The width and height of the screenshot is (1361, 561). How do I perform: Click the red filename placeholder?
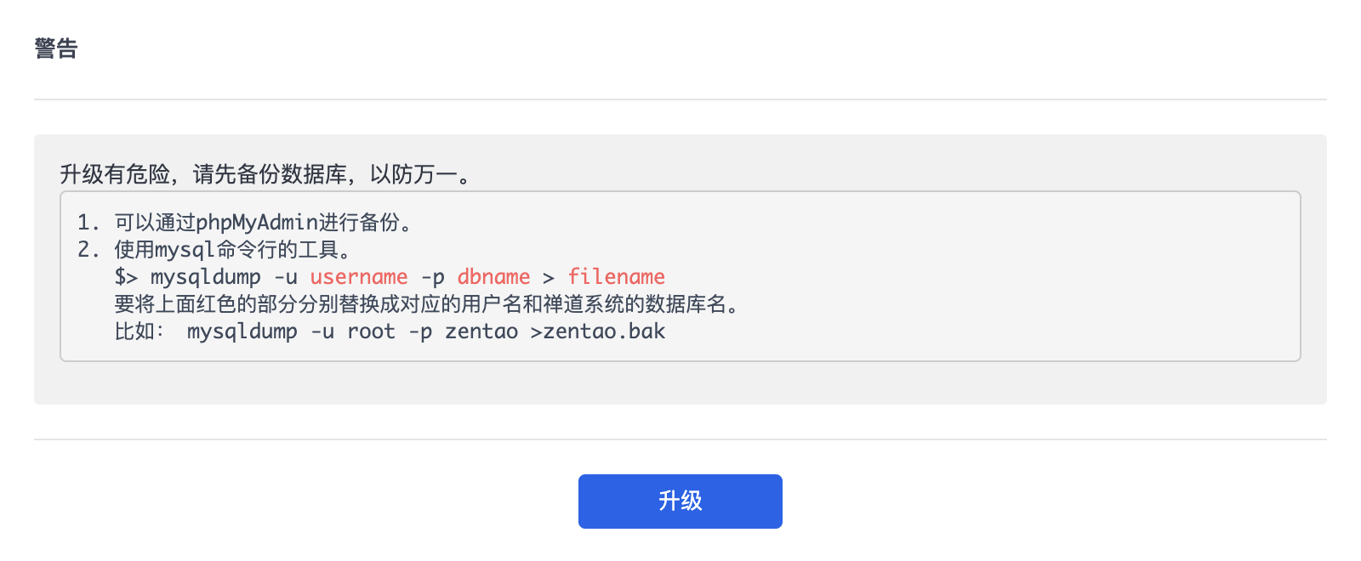coord(617,277)
